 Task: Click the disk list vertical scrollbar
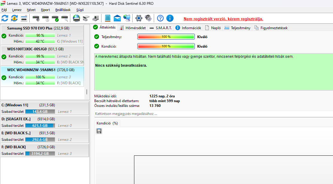coord(87,92)
